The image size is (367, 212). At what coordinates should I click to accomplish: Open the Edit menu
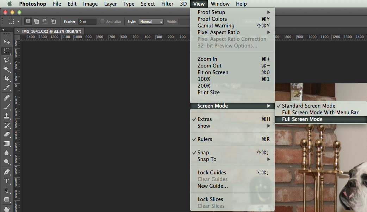coord(72,4)
